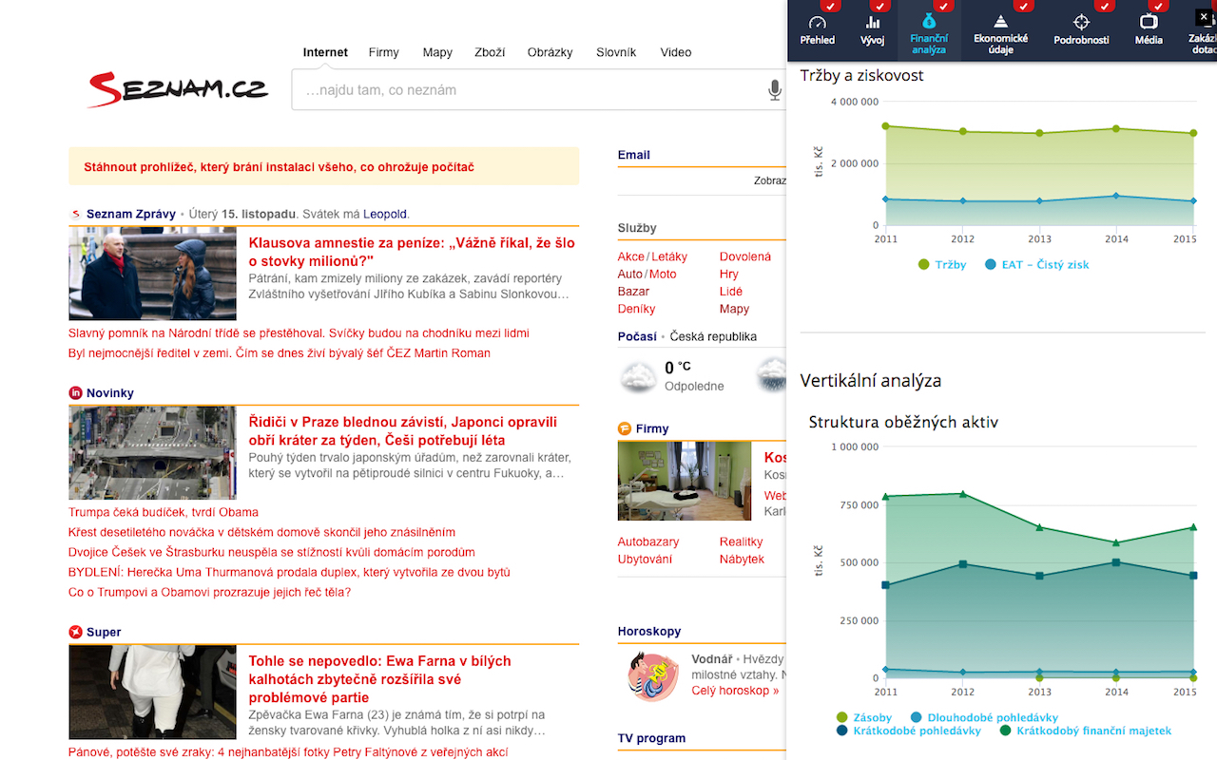The image size is (1217, 760).
Task: Click the Ubytování link
Action: pyautogui.click(x=645, y=559)
